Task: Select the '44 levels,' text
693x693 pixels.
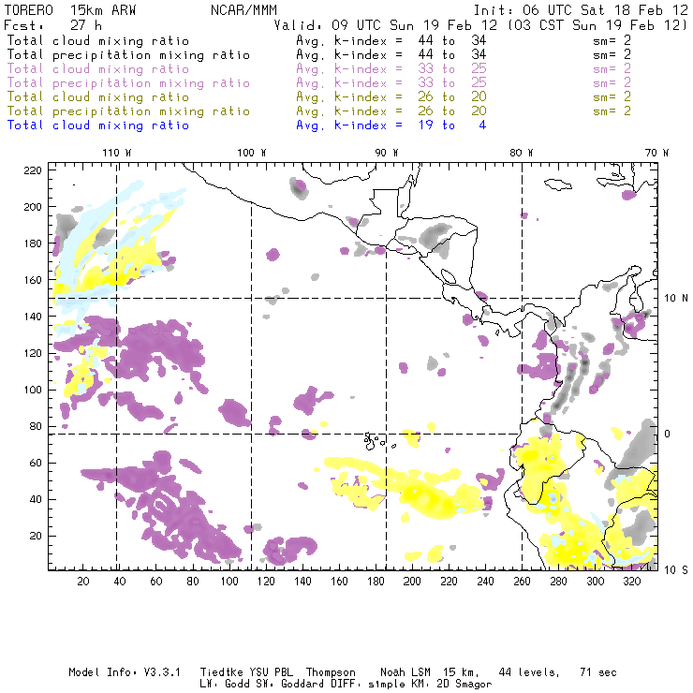Action: (x=529, y=672)
